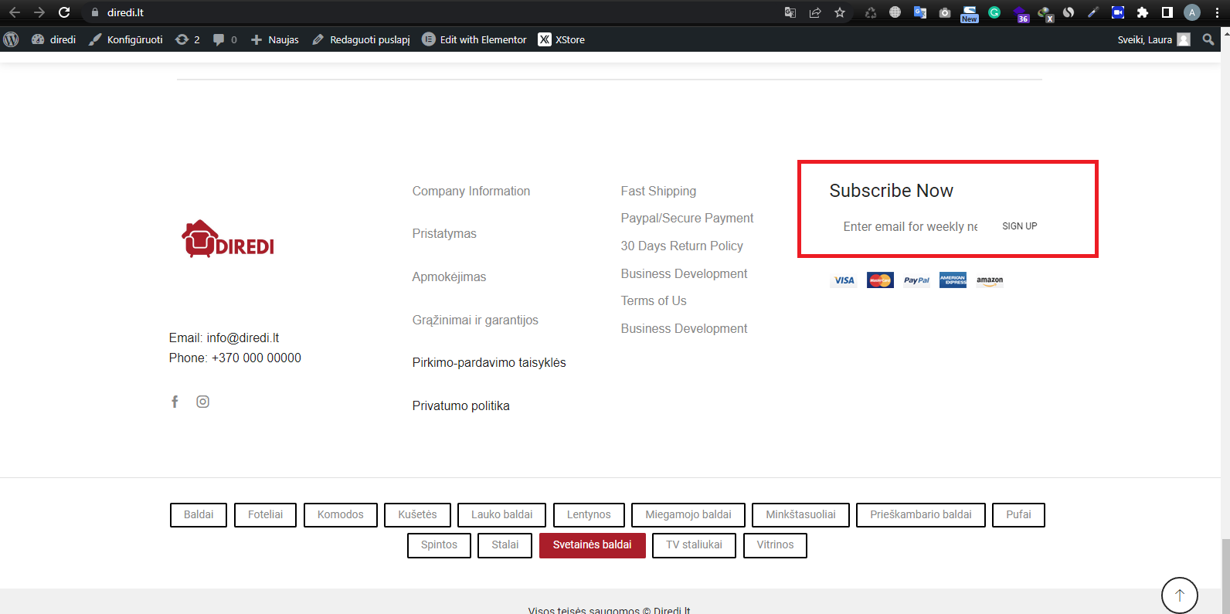Select the Prieškambario baldai tag
Viewport: 1230px width, 614px height.
click(921, 514)
